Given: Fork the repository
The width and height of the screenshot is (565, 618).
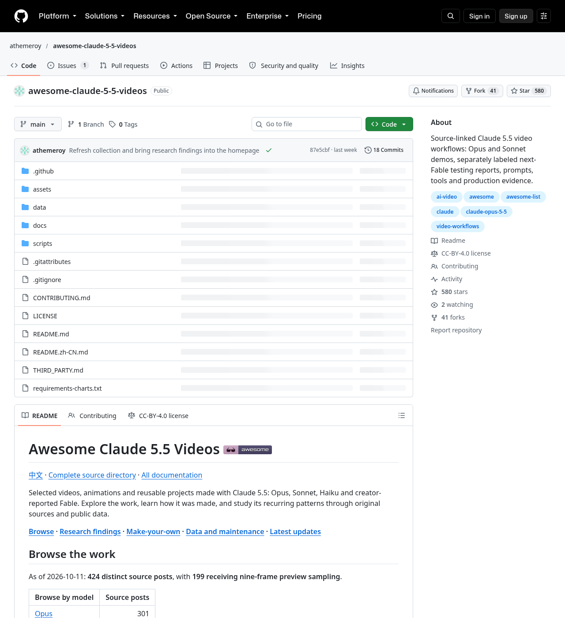Looking at the screenshot, I should coord(482,91).
